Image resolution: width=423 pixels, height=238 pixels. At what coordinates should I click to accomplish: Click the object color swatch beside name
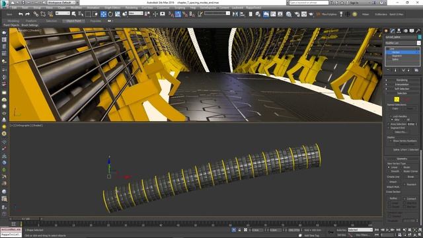(x=420, y=37)
